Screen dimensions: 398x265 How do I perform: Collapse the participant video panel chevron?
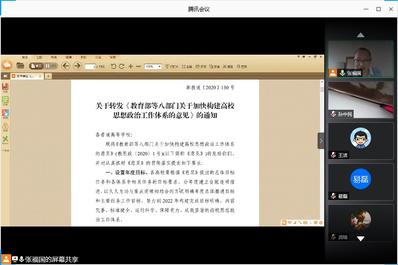pos(321,141)
